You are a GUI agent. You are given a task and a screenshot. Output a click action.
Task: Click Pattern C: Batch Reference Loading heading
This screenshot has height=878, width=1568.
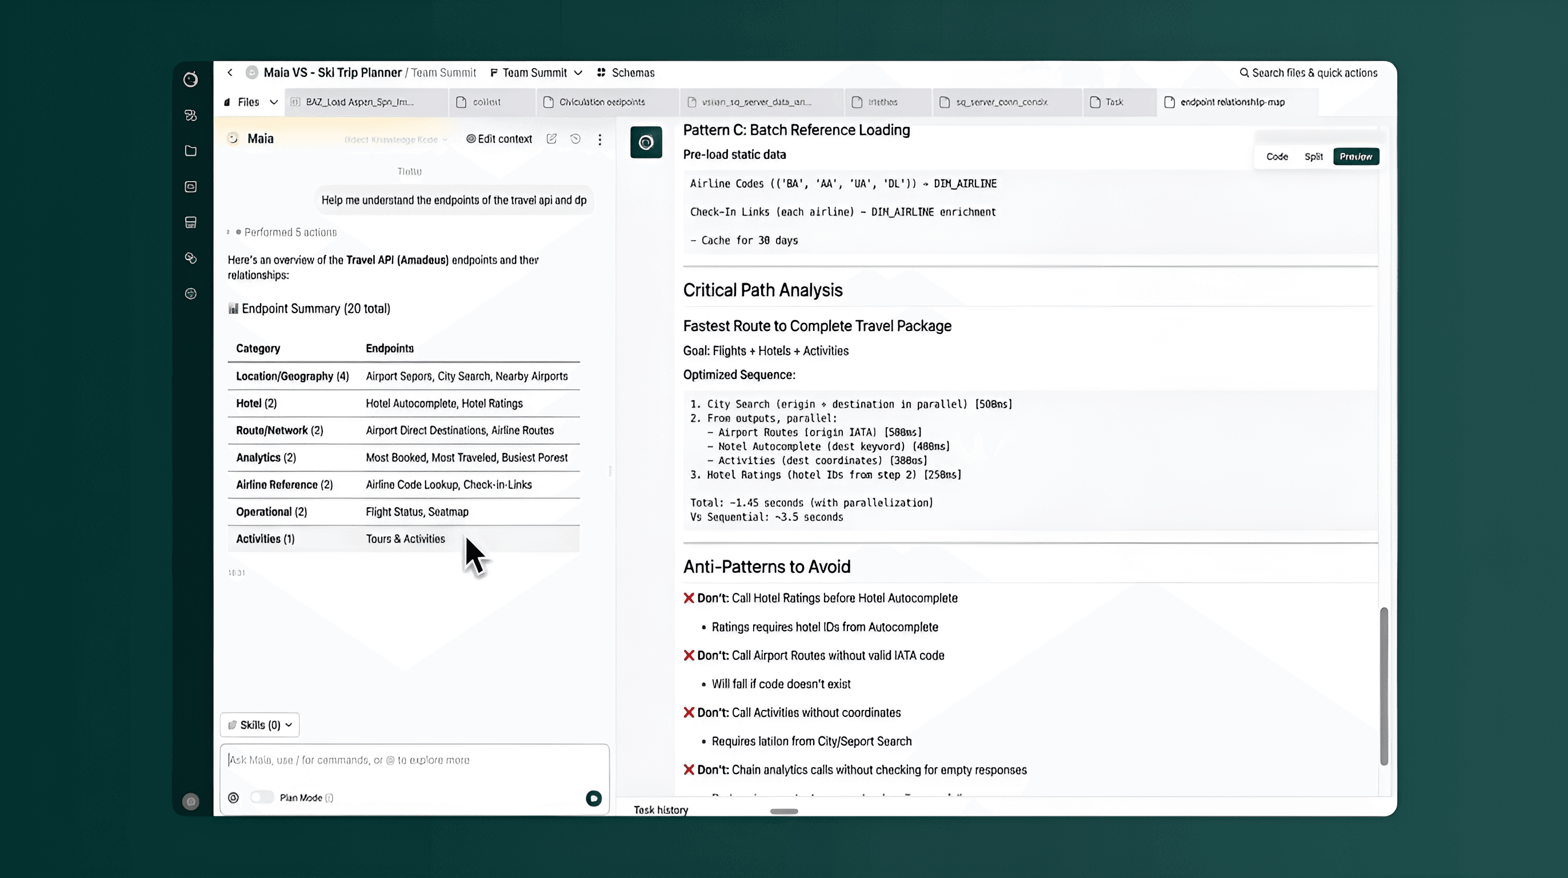796,130
